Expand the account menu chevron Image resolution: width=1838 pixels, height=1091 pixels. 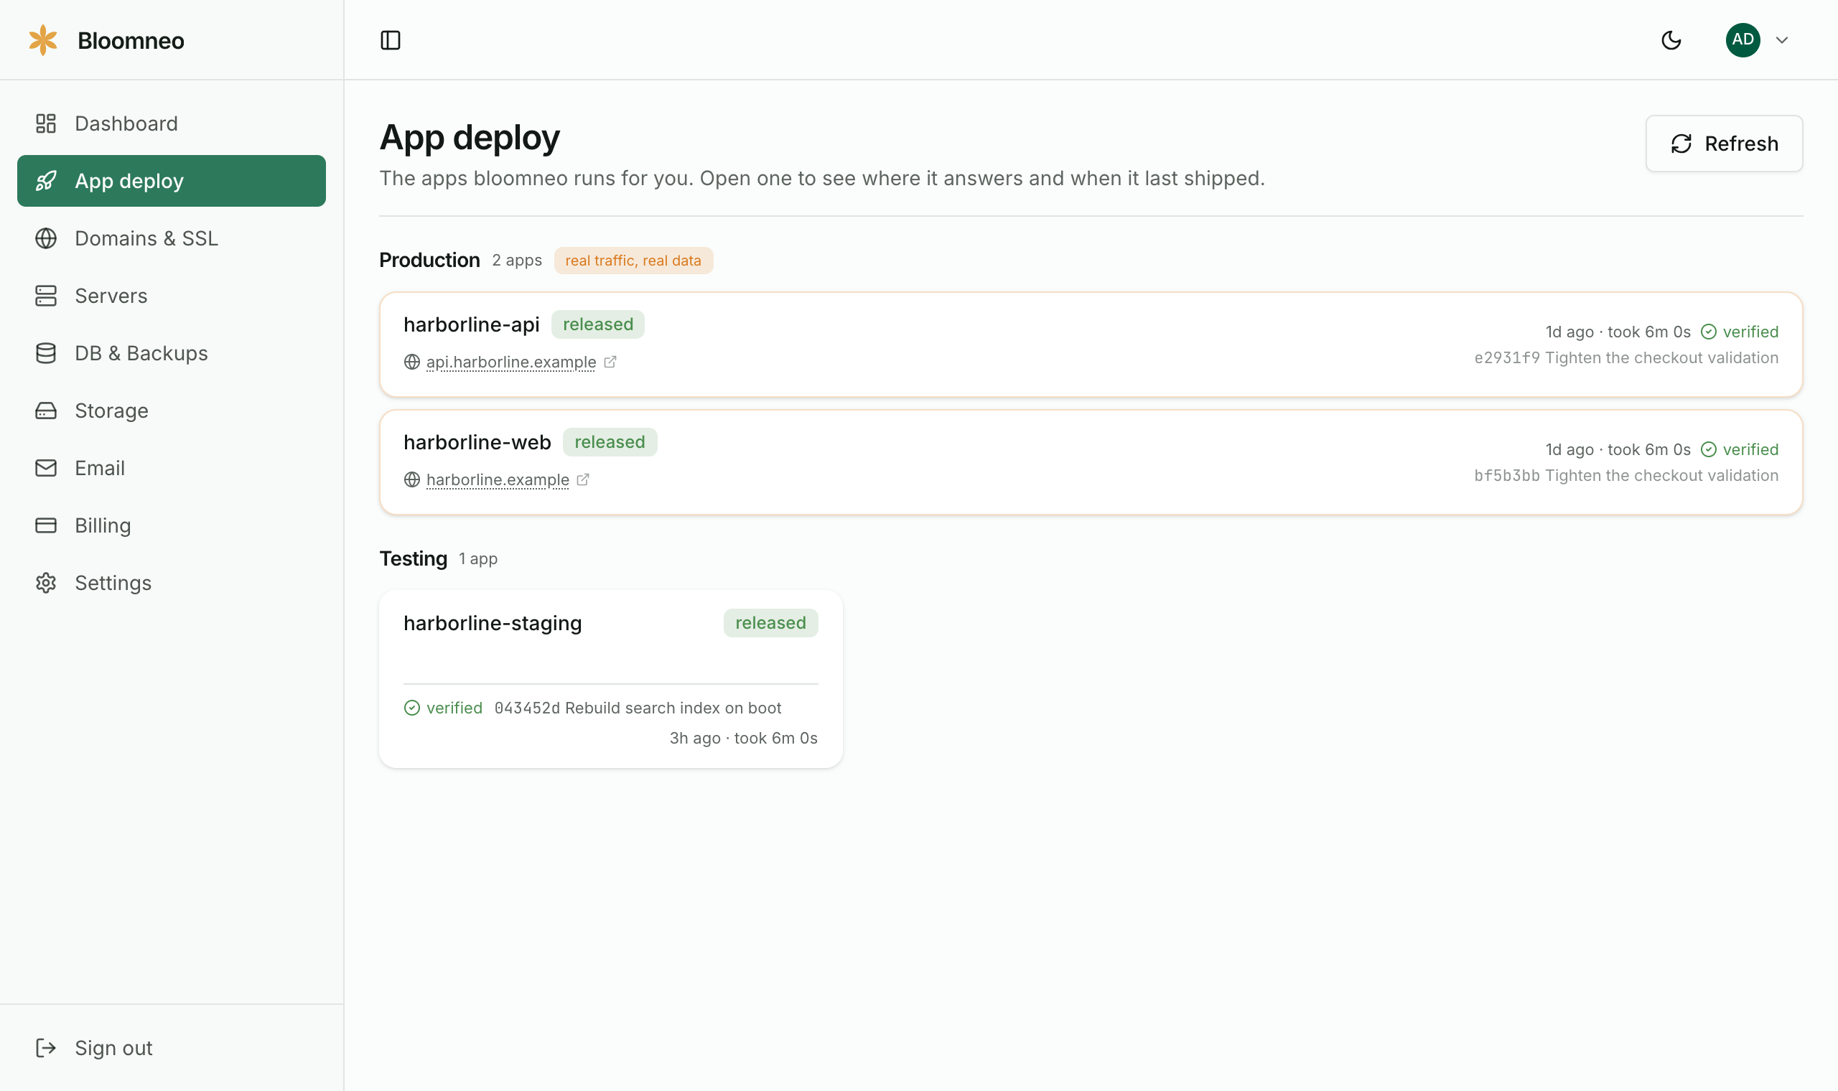(x=1781, y=39)
